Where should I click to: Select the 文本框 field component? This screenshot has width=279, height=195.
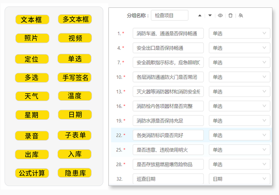(x=32, y=20)
